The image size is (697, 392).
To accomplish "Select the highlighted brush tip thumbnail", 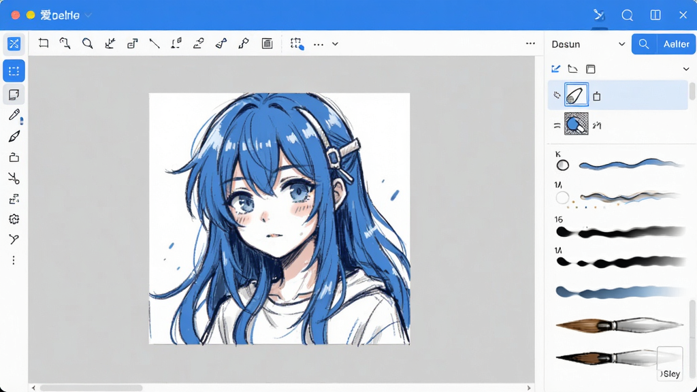I will (x=577, y=94).
